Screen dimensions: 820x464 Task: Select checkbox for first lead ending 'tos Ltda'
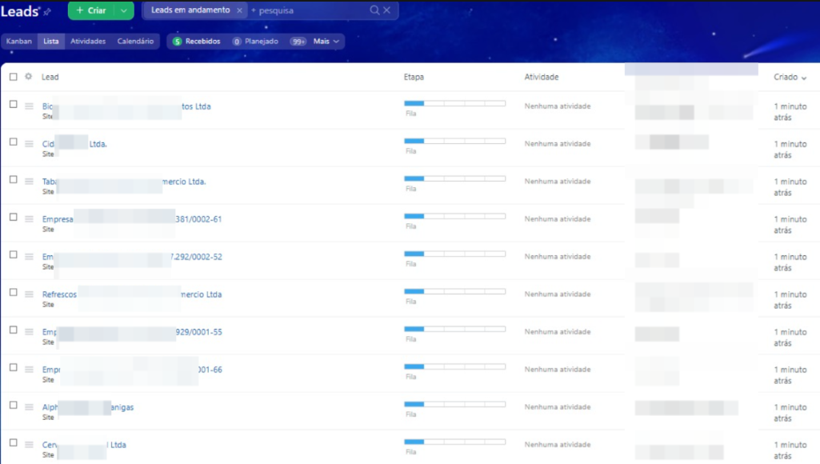tap(13, 104)
